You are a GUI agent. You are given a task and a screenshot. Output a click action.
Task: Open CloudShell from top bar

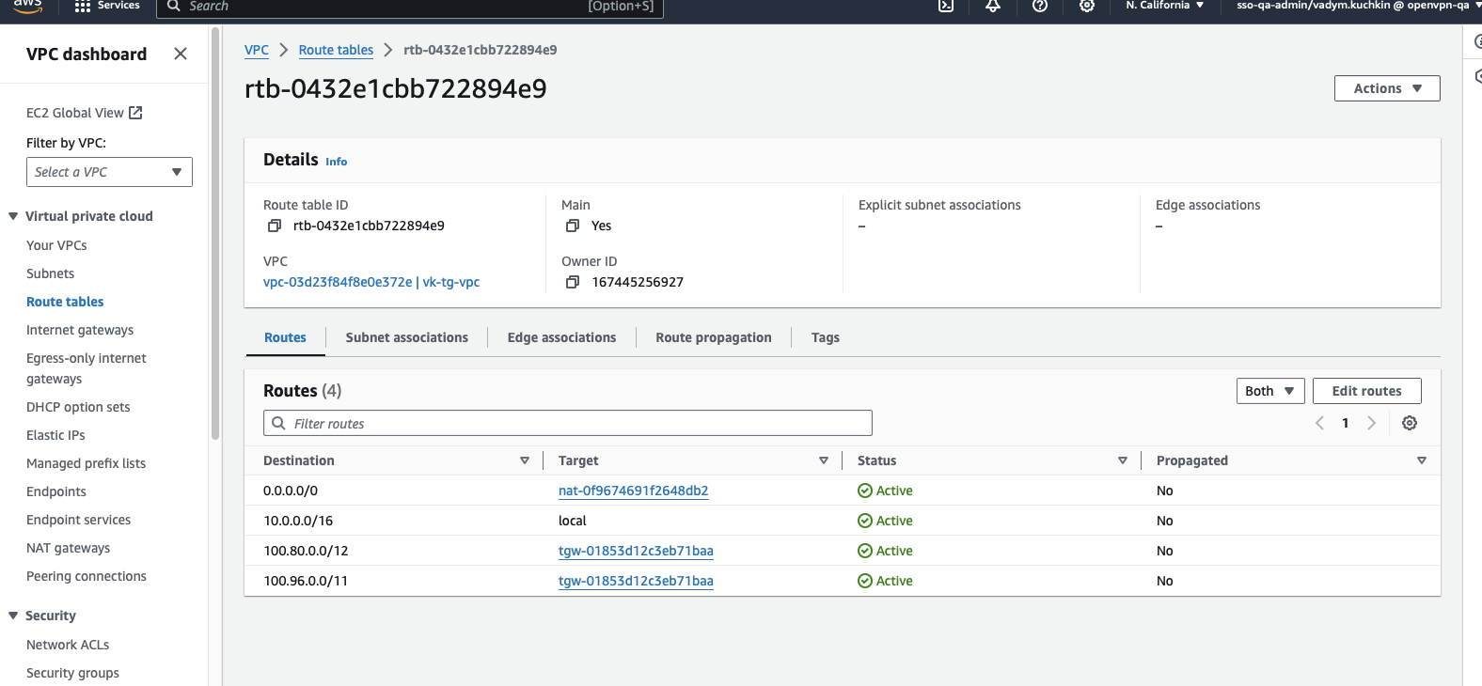point(946,6)
